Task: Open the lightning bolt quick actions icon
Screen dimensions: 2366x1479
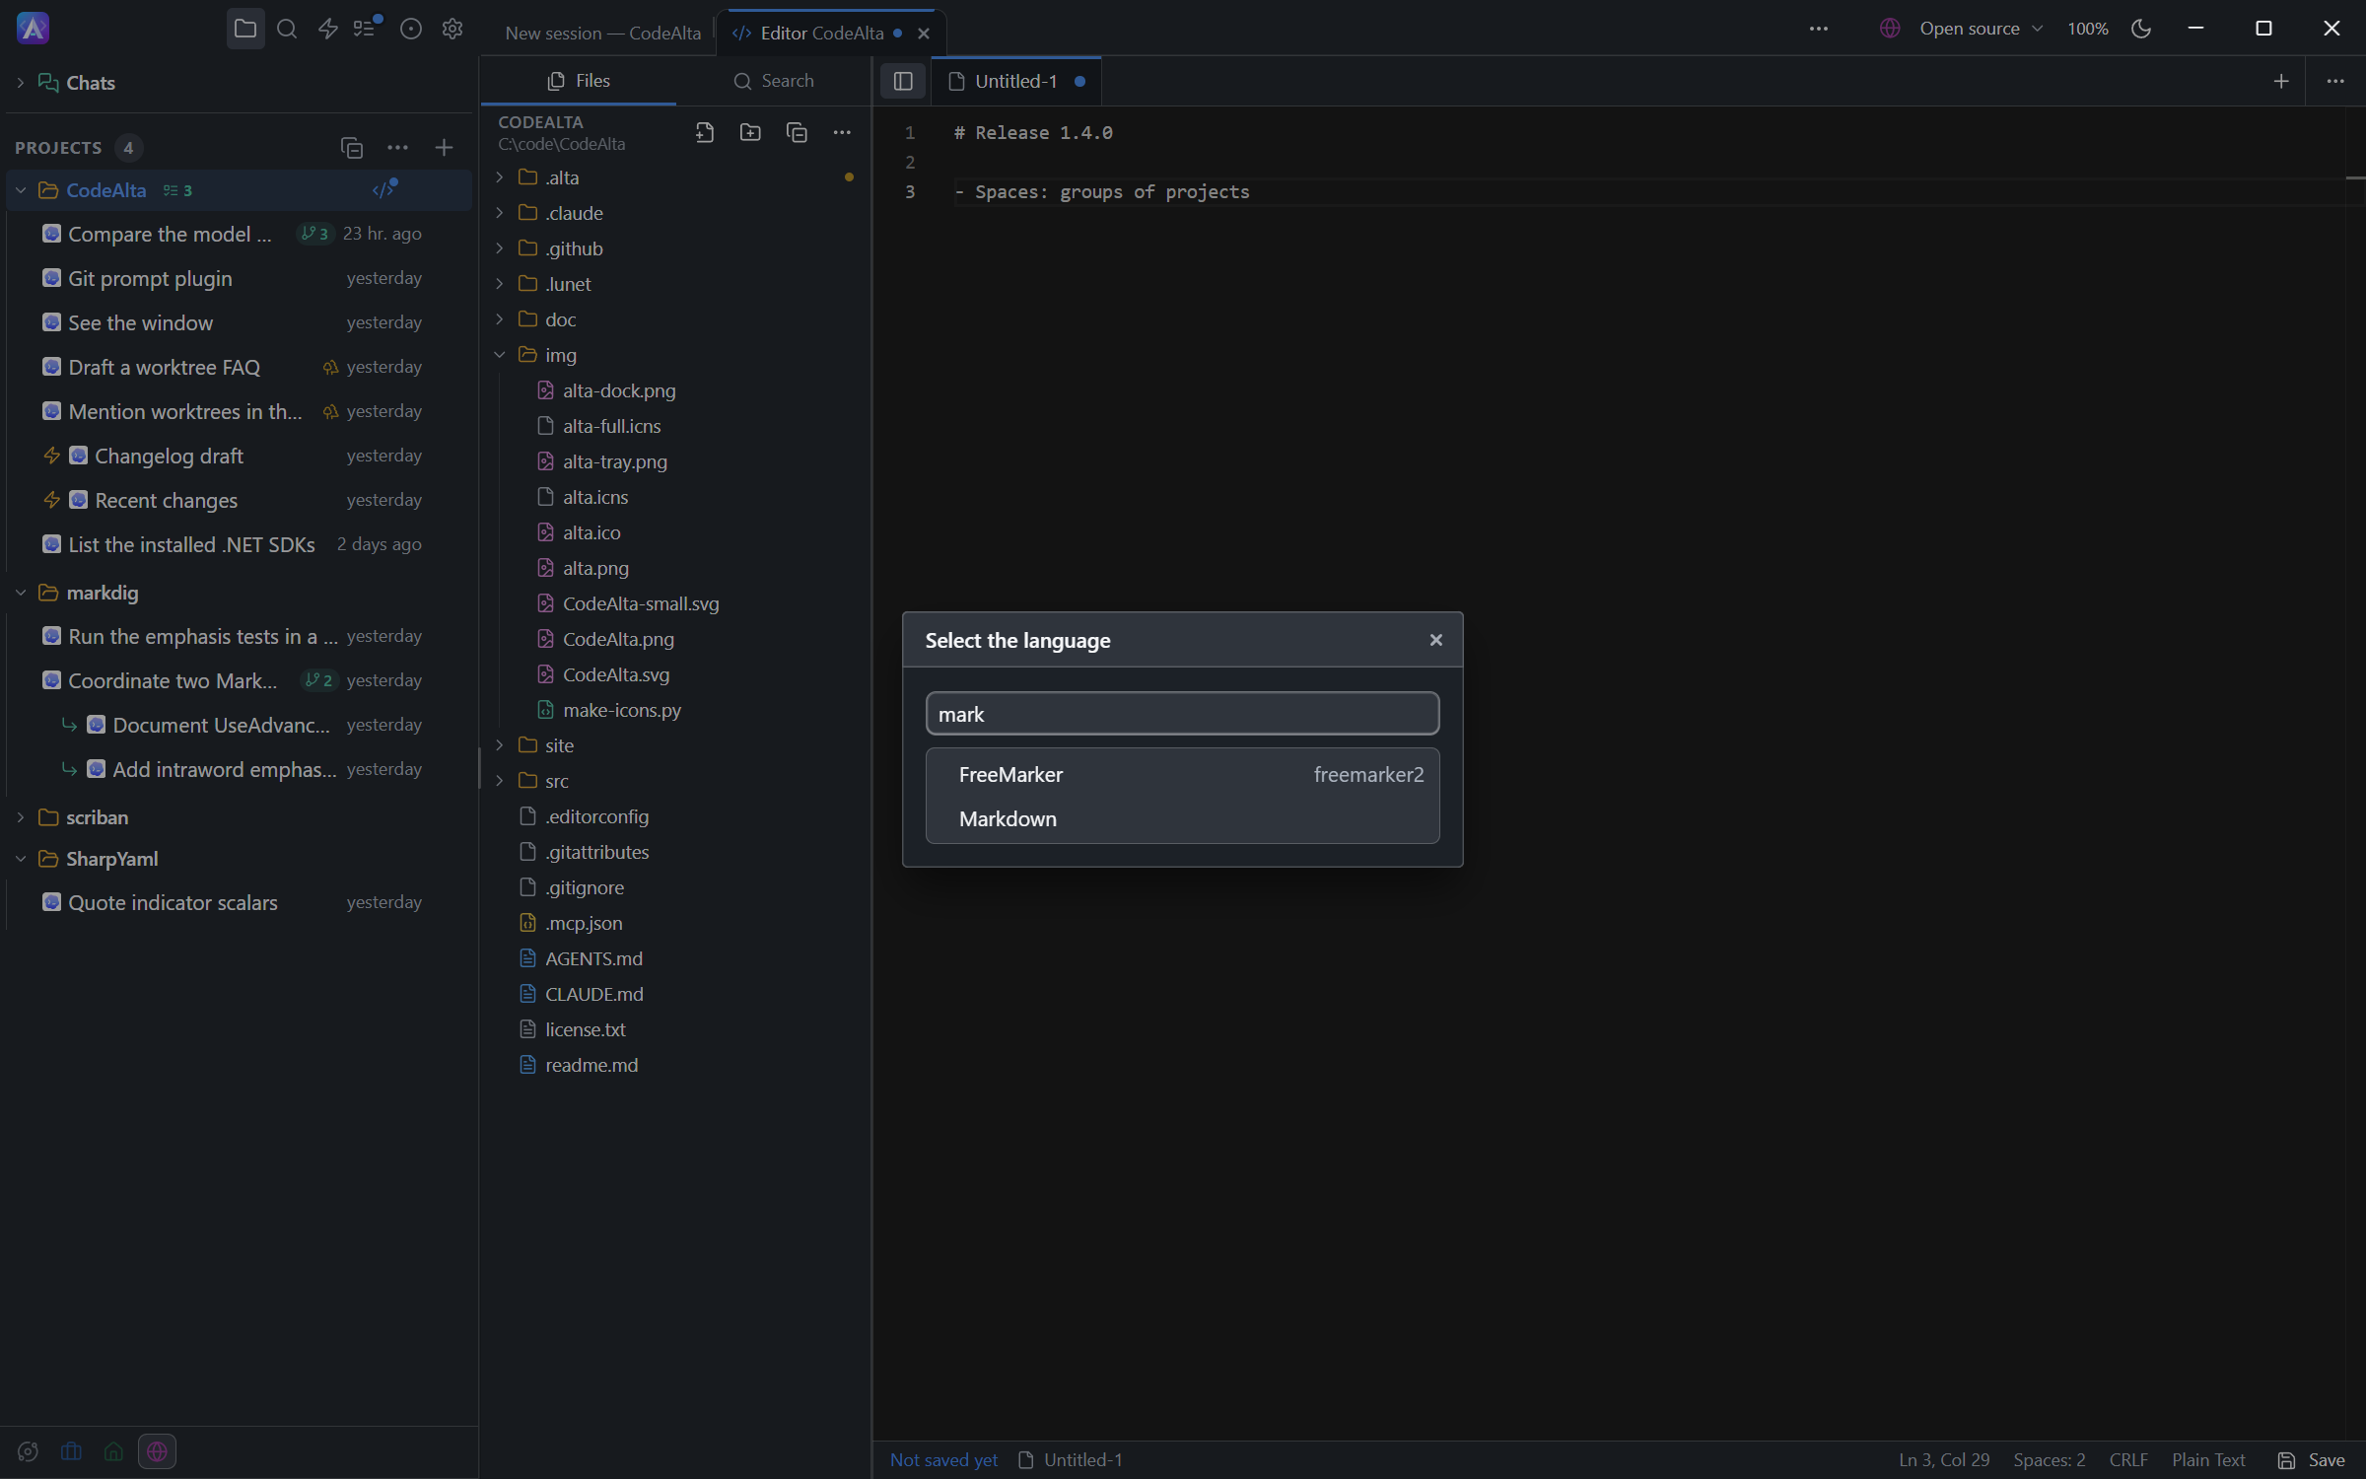Action: [x=328, y=29]
